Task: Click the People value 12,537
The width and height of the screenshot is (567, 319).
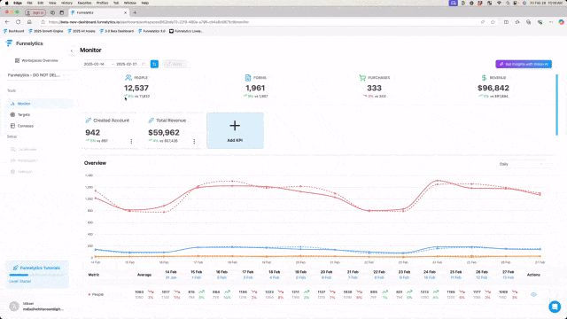Action: click(136, 88)
